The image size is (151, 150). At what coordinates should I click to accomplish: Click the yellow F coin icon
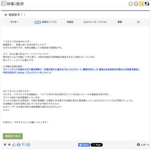142,4
